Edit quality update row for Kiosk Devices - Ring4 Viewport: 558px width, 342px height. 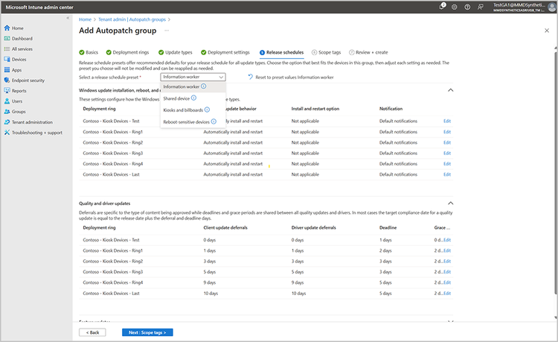coord(447,283)
